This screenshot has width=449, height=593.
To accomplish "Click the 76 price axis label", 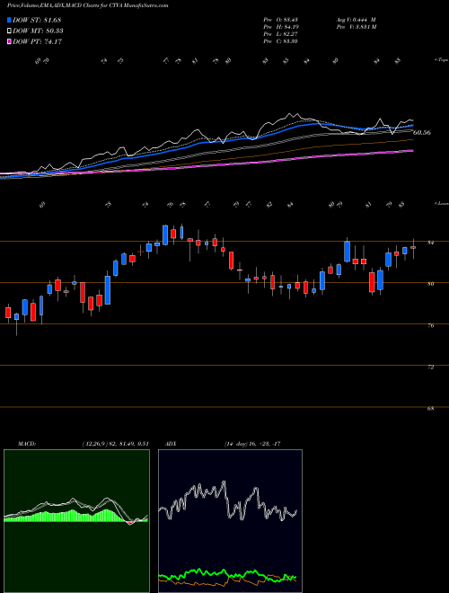I will coord(432,325).
